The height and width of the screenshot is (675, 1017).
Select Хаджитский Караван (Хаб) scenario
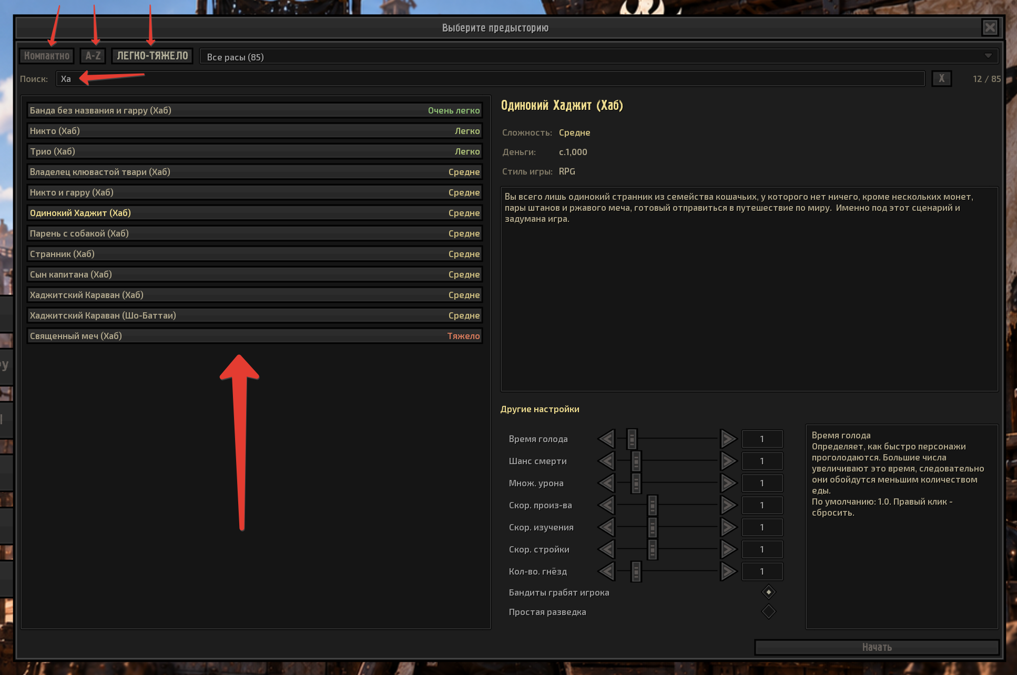click(x=255, y=295)
